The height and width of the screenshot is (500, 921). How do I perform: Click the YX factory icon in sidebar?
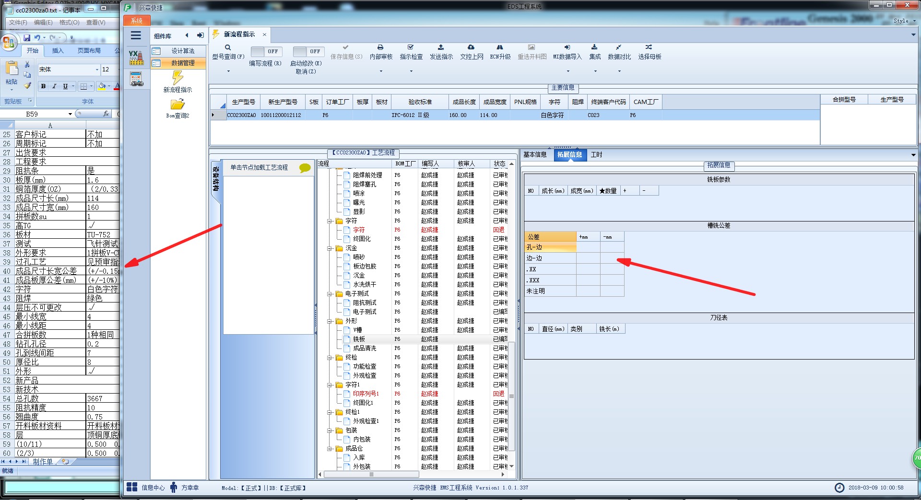tap(136, 57)
